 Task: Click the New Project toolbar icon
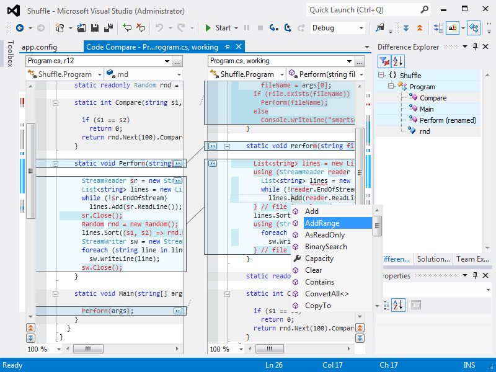pyautogui.click(x=60, y=28)
